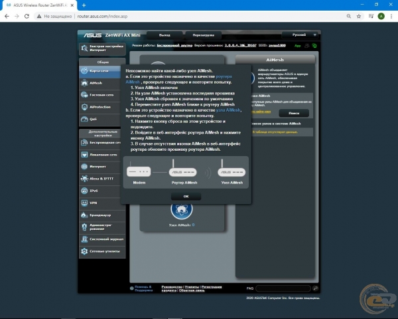Open the IPv6 sidebar icon
Viewport: 398px width, 319px height.
[84, 191]
